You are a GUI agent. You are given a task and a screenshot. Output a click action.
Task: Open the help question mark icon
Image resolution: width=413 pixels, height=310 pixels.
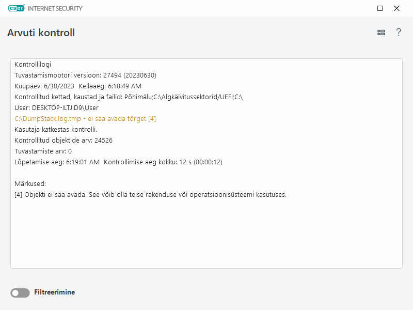[x=399, y=33]
